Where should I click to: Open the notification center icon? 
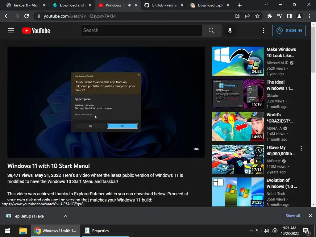pyautogui.click(x=306, y=231)
